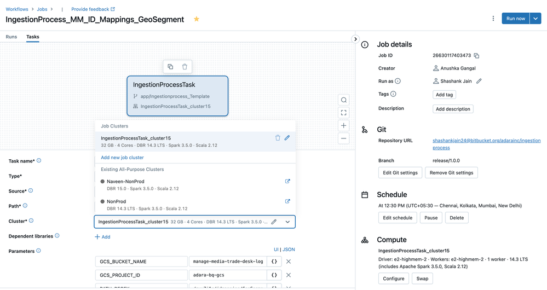This screenshot has width=547, height=290.
Task: Click the task duplicate icon above the node
Action: click(170, 67)
